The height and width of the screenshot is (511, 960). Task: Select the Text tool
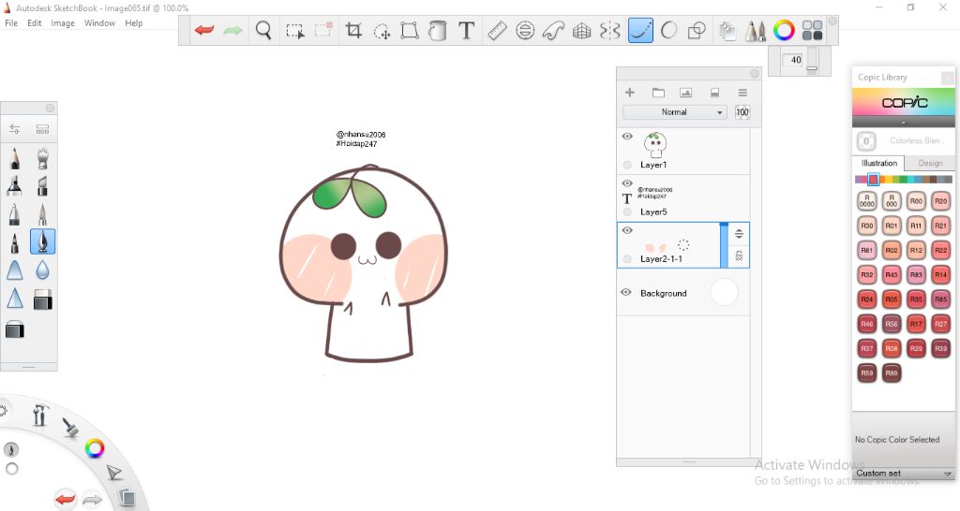coord(466,31)
